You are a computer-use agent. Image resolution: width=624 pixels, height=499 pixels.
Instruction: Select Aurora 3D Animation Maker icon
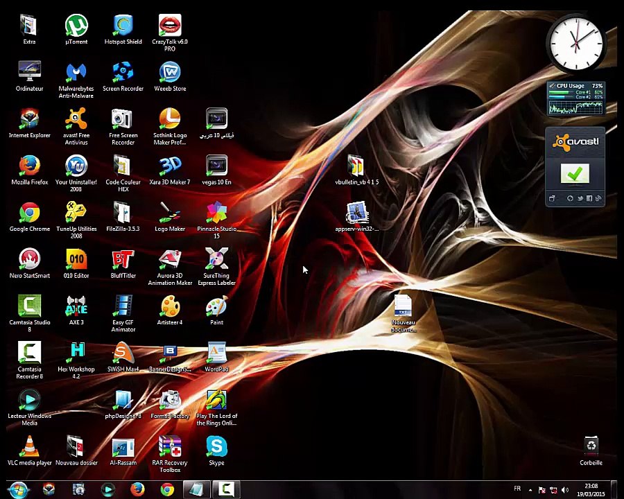coord(170,267)
